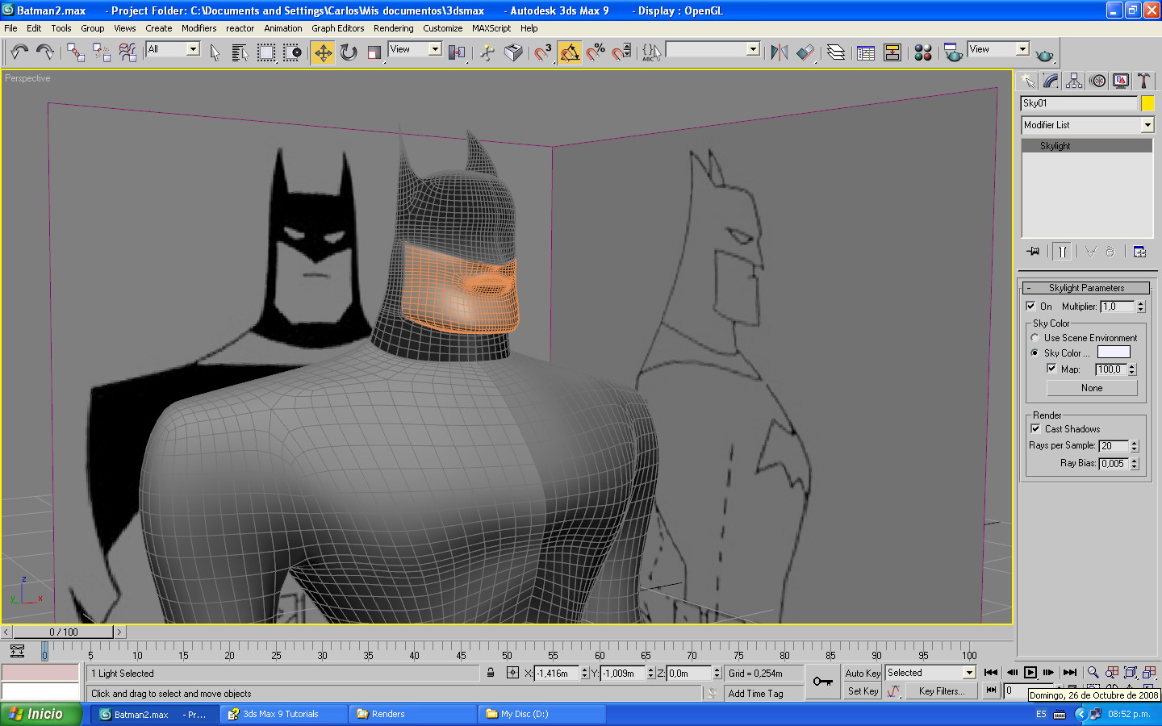Toggle the Angle Snap tool

point(570,52)
